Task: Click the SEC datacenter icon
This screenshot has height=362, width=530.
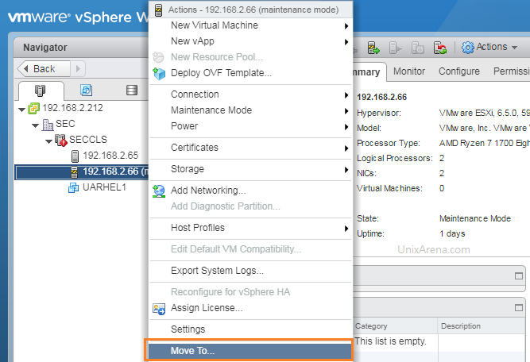Action: tap(48, 125)
